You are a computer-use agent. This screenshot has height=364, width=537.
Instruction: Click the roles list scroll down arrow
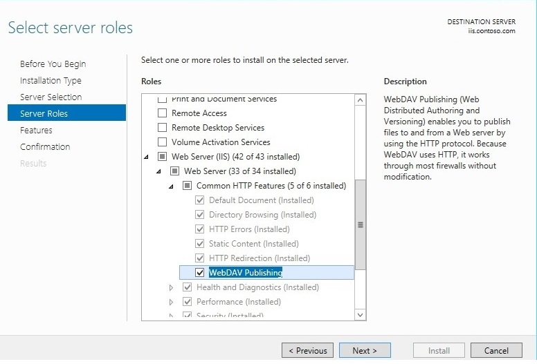361,315
